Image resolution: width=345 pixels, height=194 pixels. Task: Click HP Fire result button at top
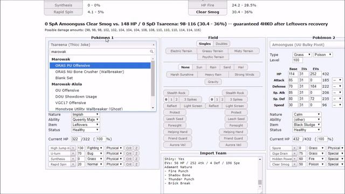[x=208, y=5]
